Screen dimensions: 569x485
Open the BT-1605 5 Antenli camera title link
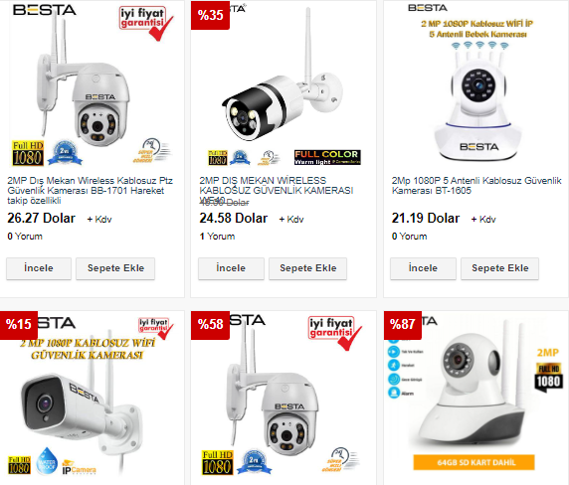point(476,186)
